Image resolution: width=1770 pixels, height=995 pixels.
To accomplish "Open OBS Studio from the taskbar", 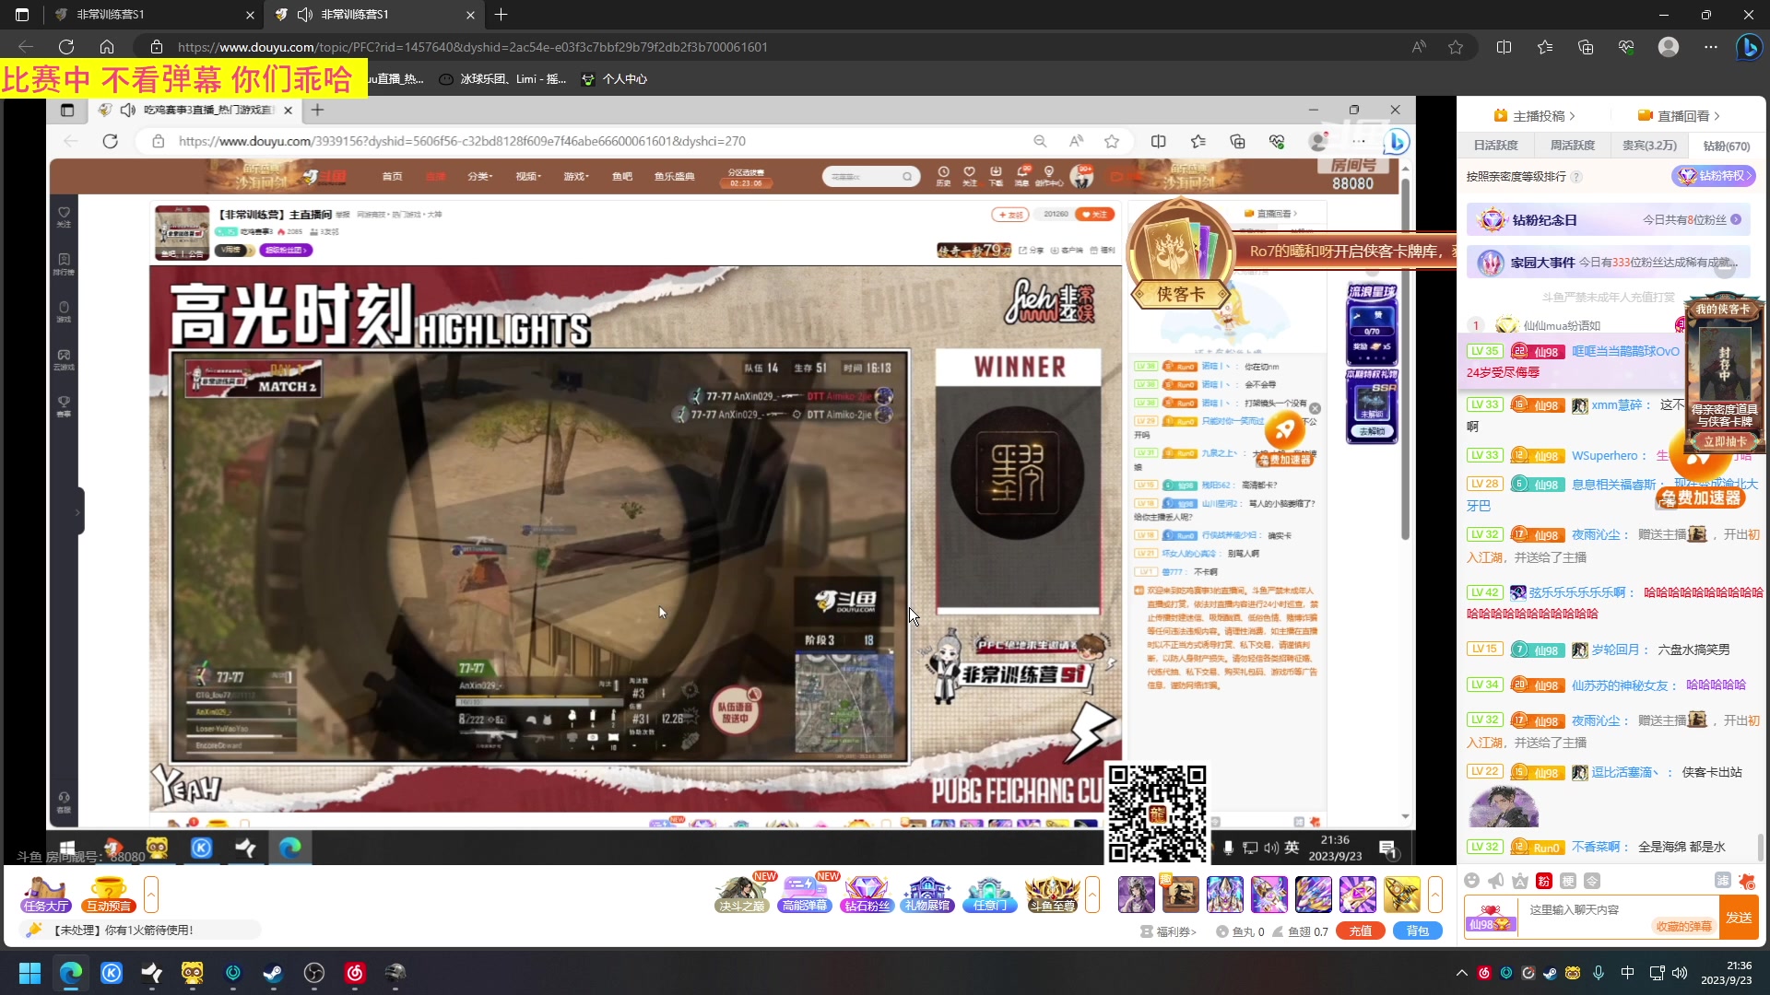I will [x=314, y=973].
